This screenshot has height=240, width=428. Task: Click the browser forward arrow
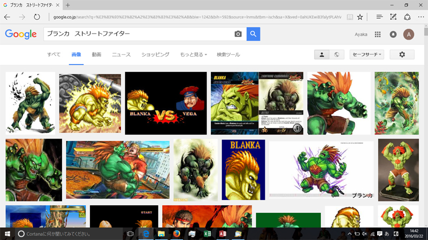(22, 17)
